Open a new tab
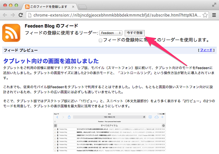This screenshot has width=219, height=154. [x=82, y=6]
